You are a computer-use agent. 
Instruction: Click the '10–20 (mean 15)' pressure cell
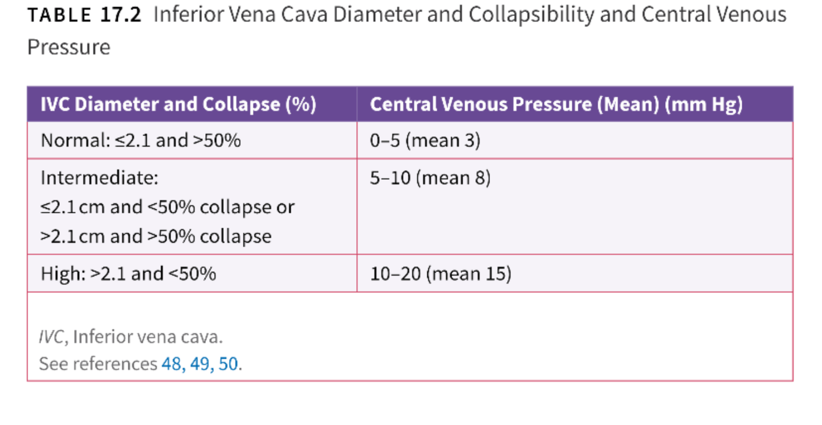pos(440,274)
